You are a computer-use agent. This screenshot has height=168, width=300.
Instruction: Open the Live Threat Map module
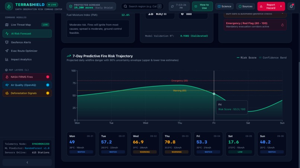tap(27, 25)
